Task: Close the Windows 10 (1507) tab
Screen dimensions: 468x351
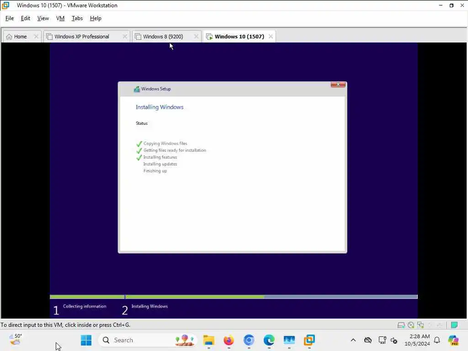Action: (x=271, y=37)
